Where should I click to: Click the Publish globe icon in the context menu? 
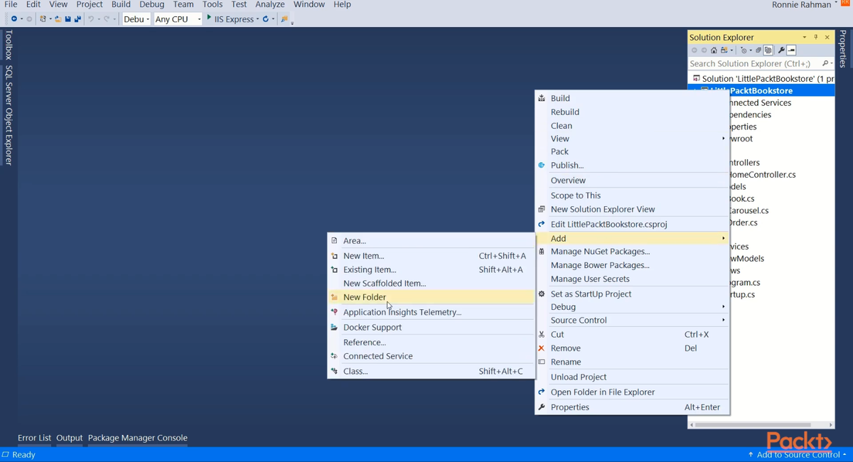542,165
